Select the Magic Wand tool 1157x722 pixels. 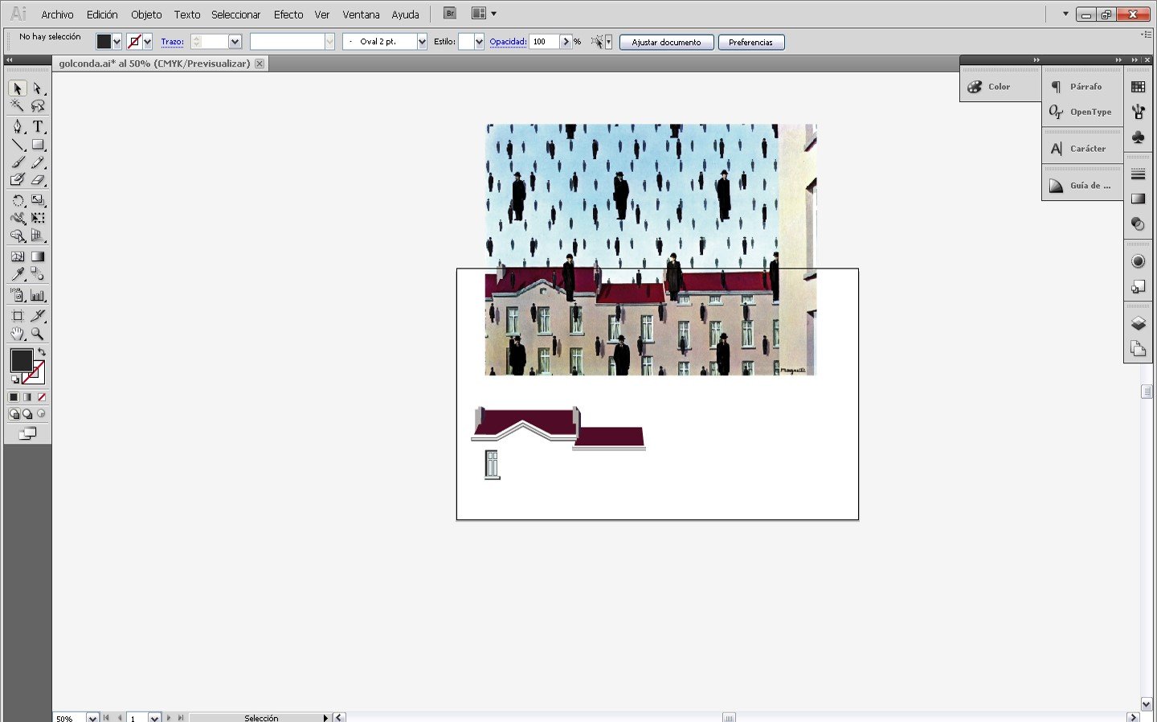(x=18, y=106)
